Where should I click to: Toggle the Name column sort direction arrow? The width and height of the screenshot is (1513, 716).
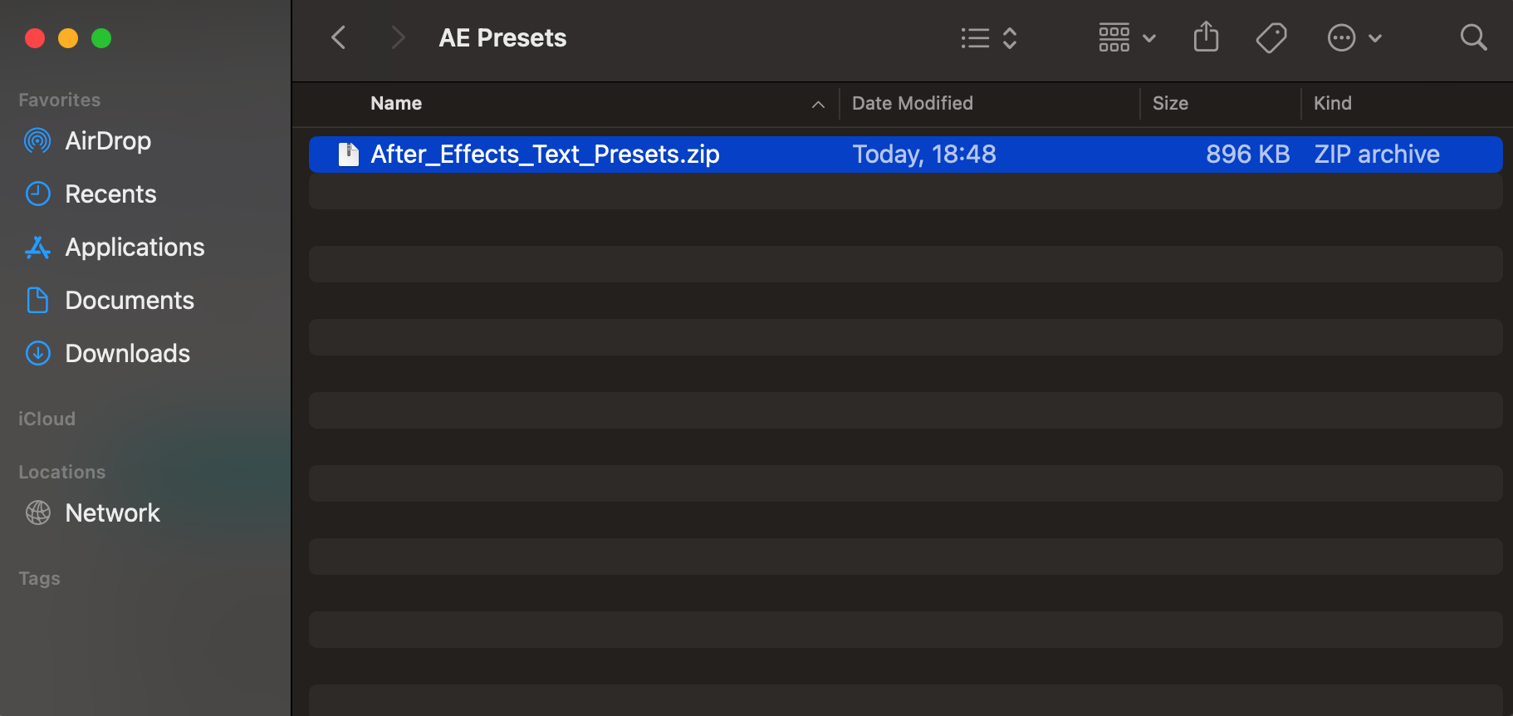click(x=818, y=105)
